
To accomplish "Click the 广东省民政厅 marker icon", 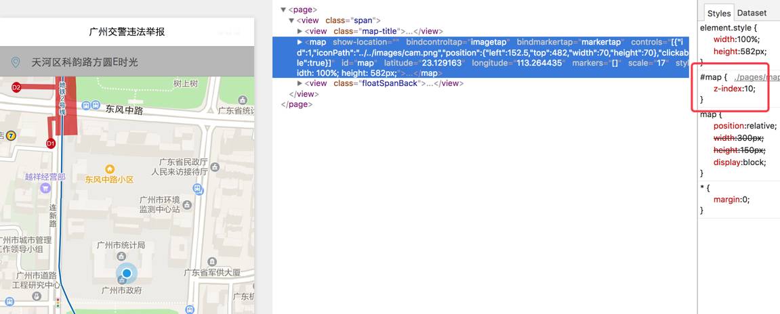I will (214, 168).
